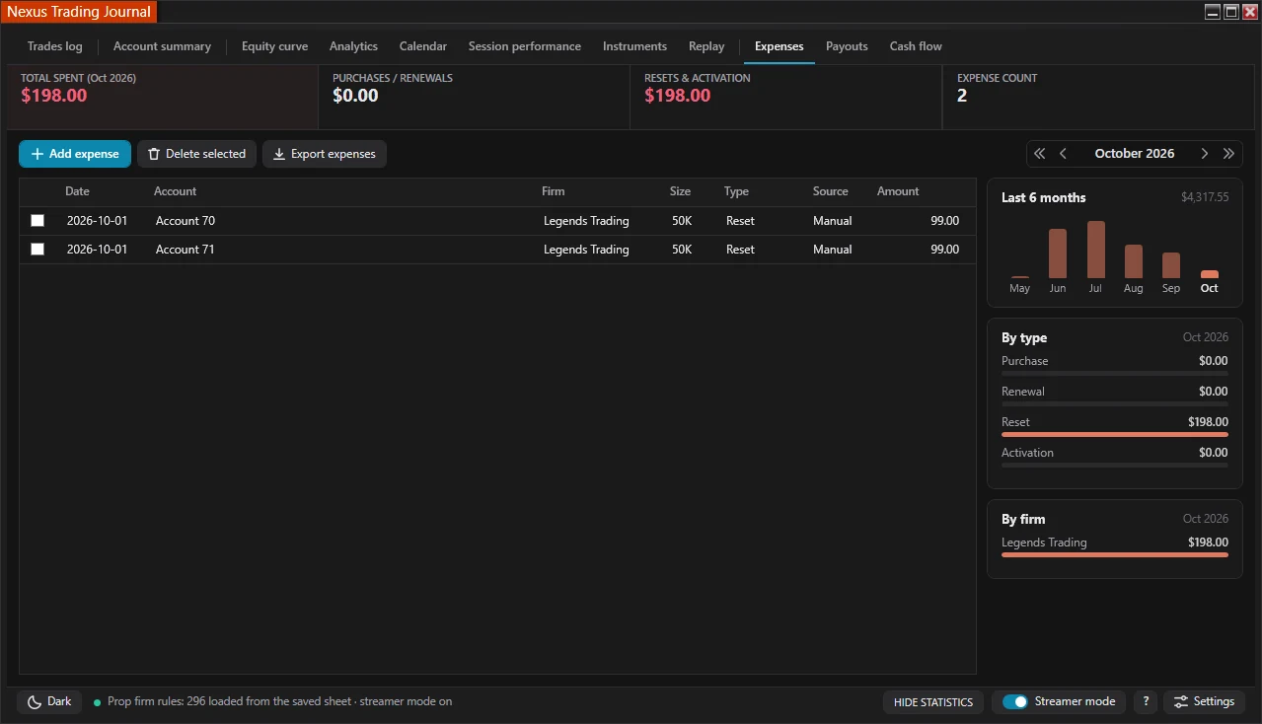Click 99.00 amount in Account 71 row
The height and width of the screenshot is (724, 1262).
click(944, 250)
